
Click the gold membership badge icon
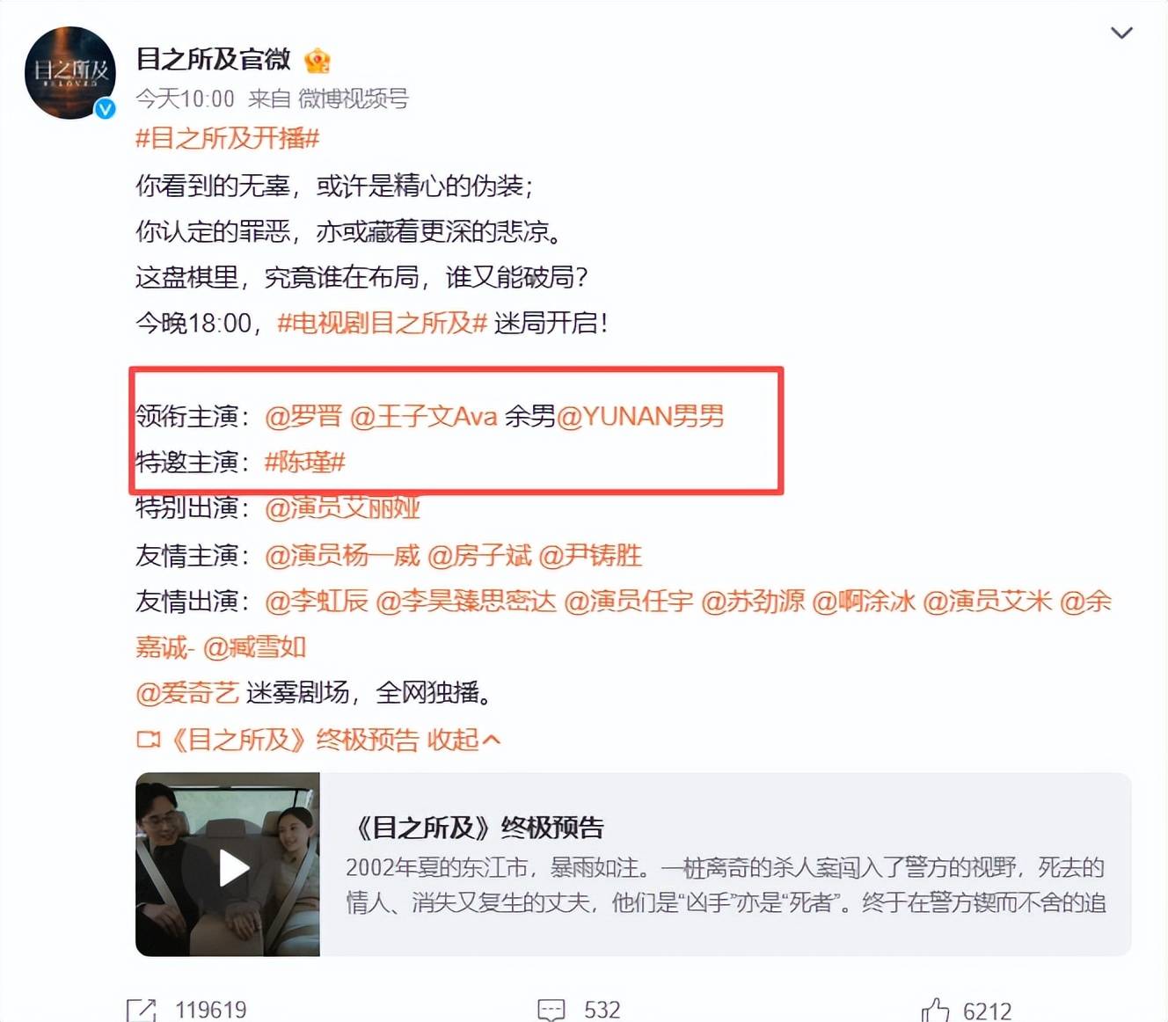317,61
